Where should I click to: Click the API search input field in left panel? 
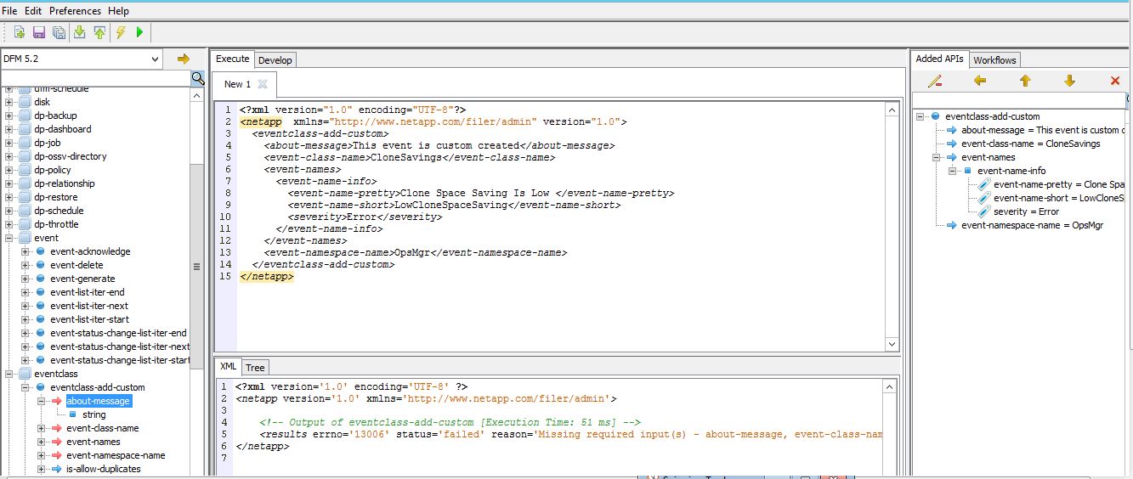pos(95,78)
